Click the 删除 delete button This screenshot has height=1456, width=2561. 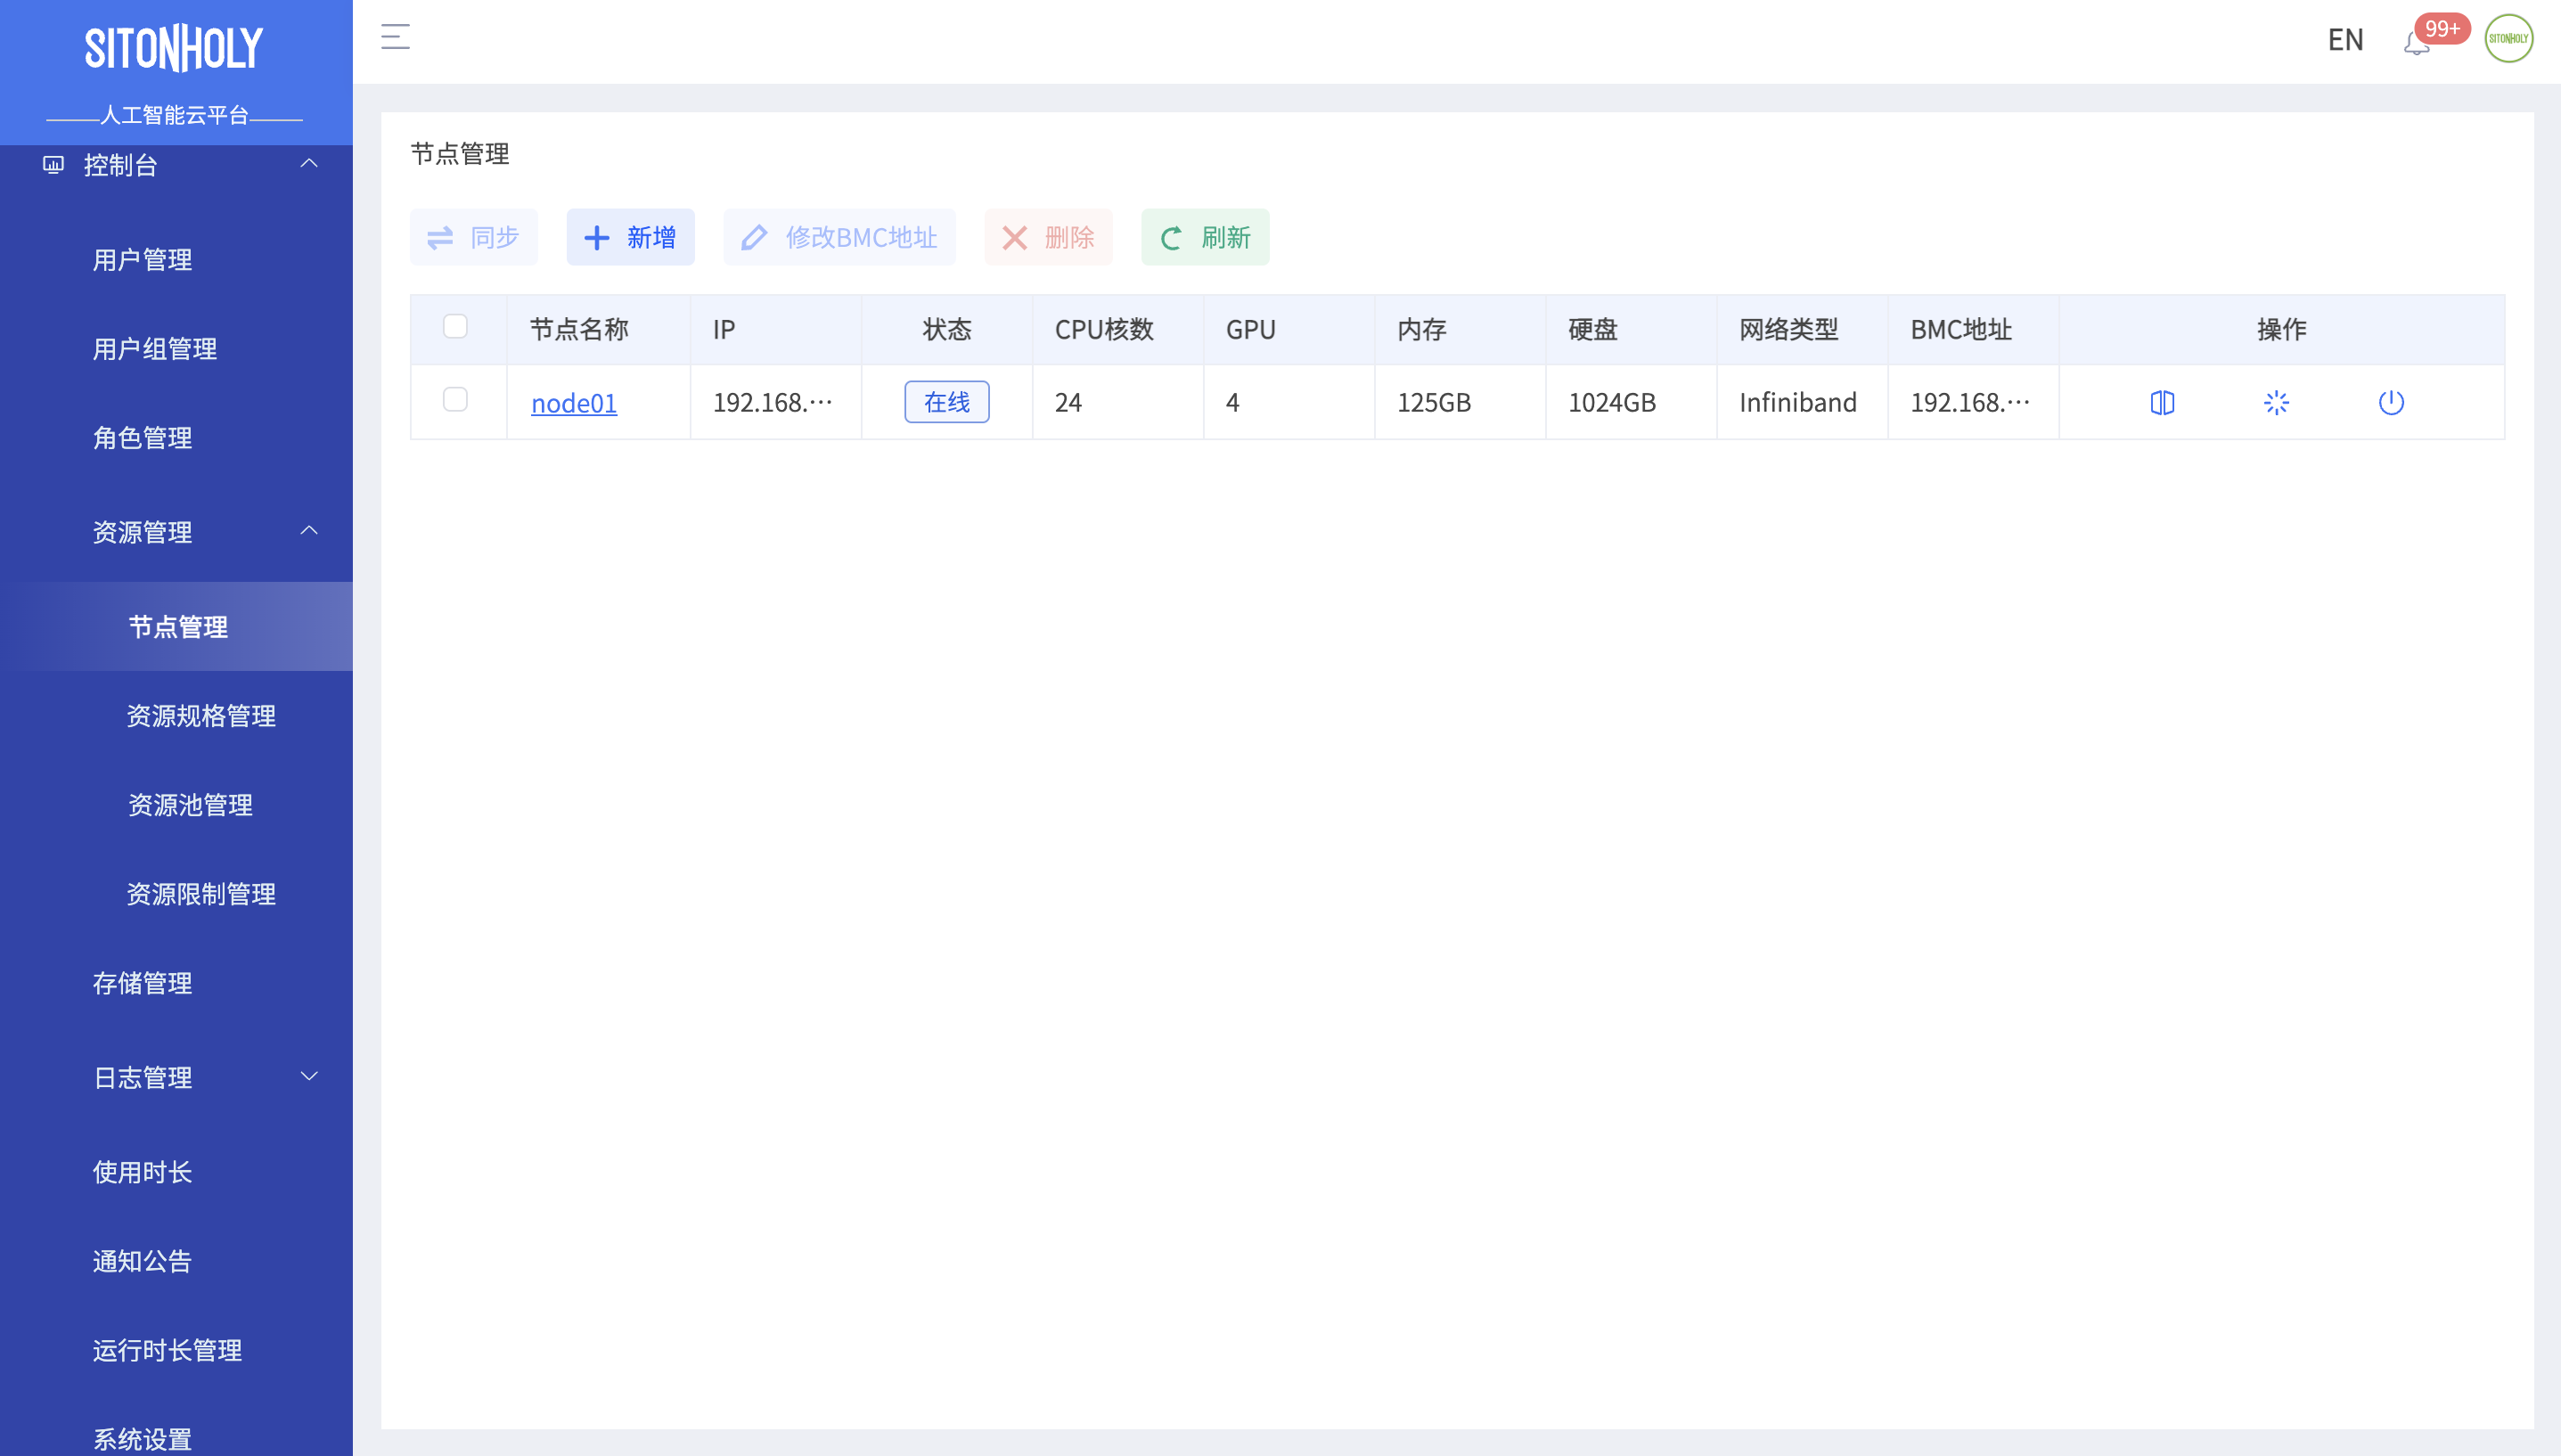click(1048, 237)
